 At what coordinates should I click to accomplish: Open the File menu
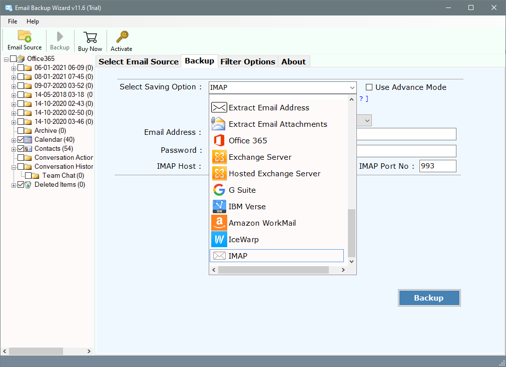point(13,21)
